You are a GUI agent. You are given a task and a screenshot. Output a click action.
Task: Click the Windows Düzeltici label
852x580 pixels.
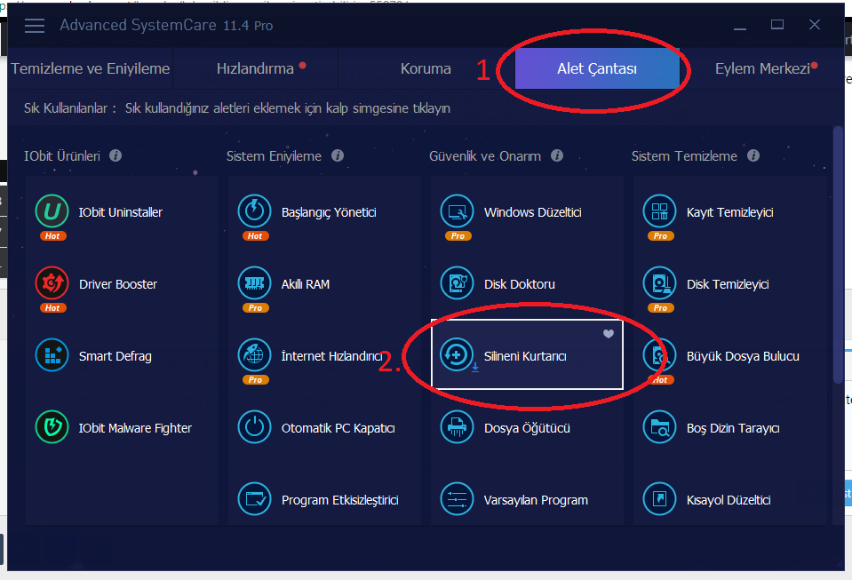532,212
